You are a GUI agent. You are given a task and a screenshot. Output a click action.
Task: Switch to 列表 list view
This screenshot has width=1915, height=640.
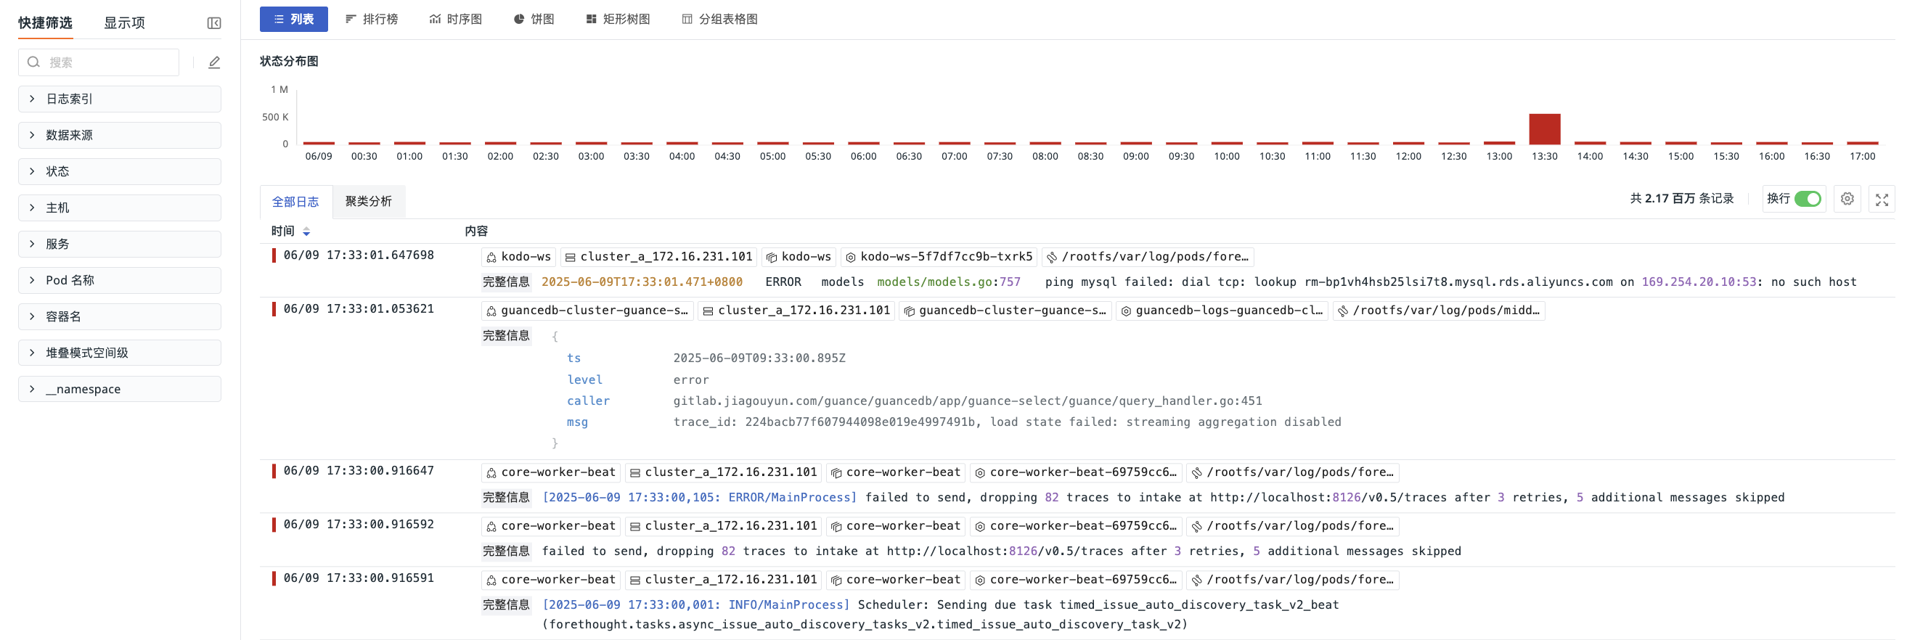click(x=294, y=20)
